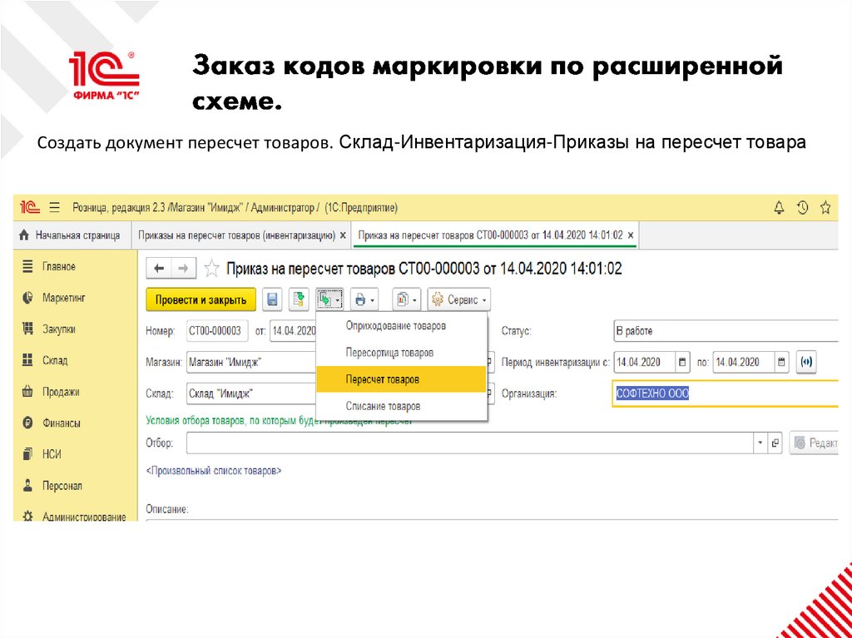Viewport: 852px width, 638px height.
Task: Save document with the floppy disk icon
Action: pyautogui.click(x=272, y=300)
